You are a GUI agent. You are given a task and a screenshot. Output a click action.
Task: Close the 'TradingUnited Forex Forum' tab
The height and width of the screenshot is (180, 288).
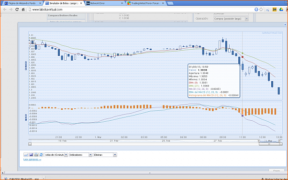163,3
